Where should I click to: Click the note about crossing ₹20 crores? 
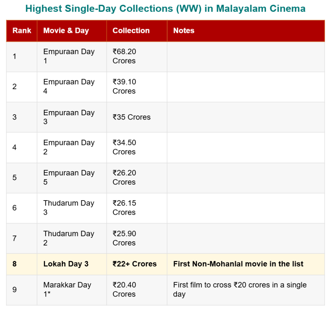(240, 289)
